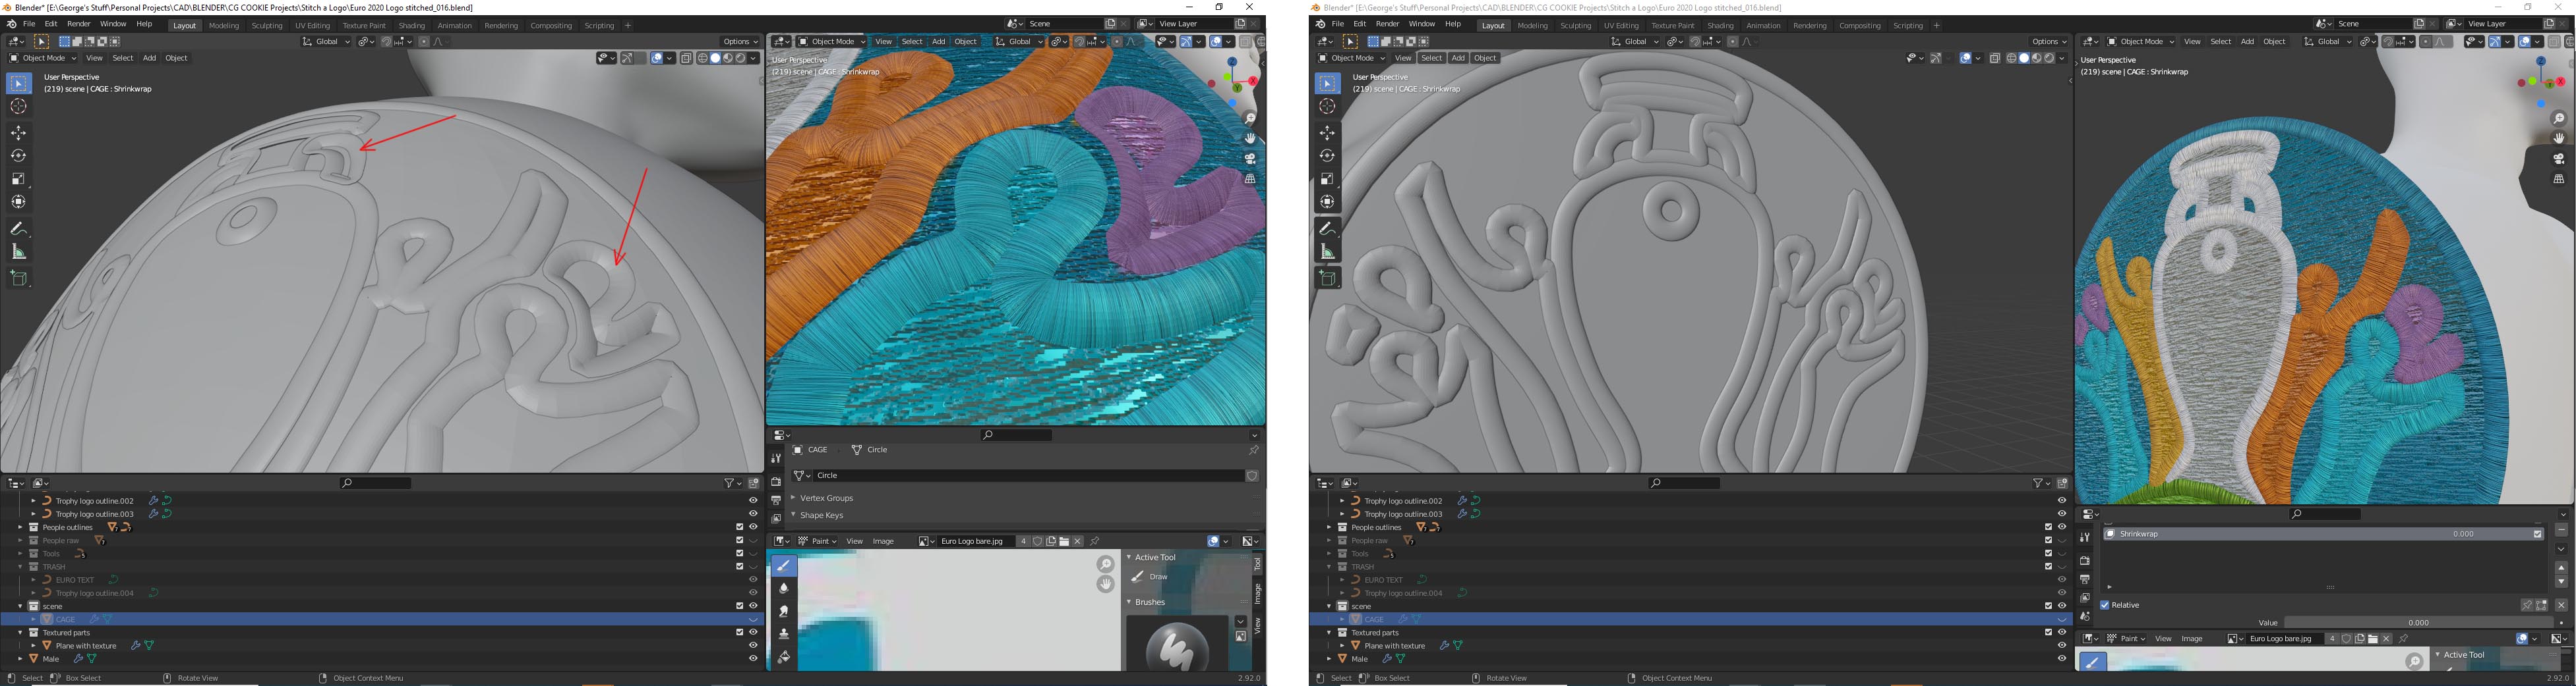This screenshot has width=2576, height=686.
Task: Adjust the shape key Value slider in right window
Action: pyautogui.click(x=2418, y=623)
